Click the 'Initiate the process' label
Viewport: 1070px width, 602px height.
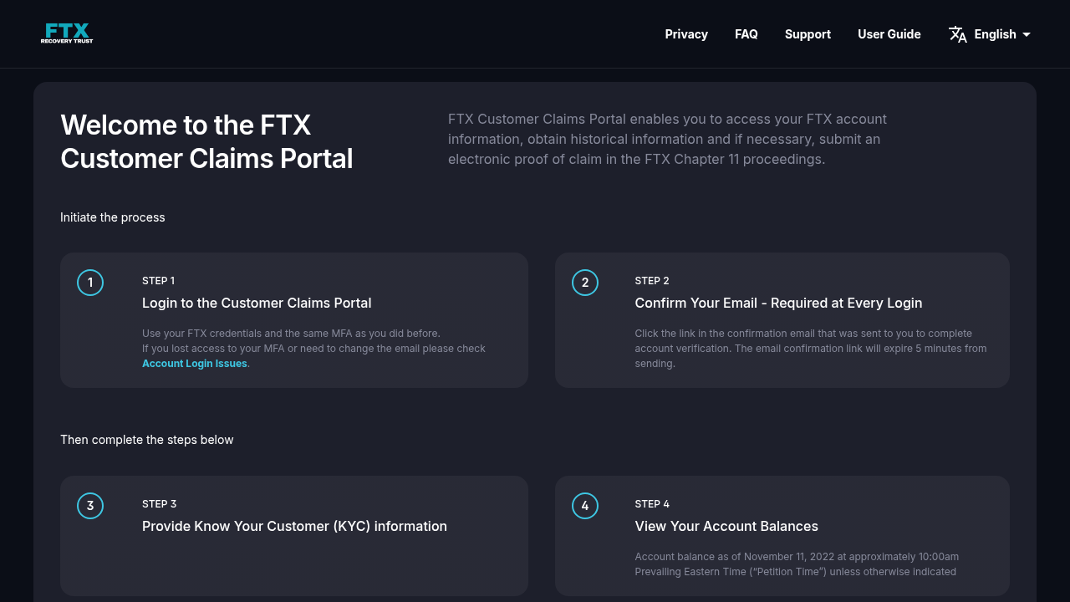[113, 217]
